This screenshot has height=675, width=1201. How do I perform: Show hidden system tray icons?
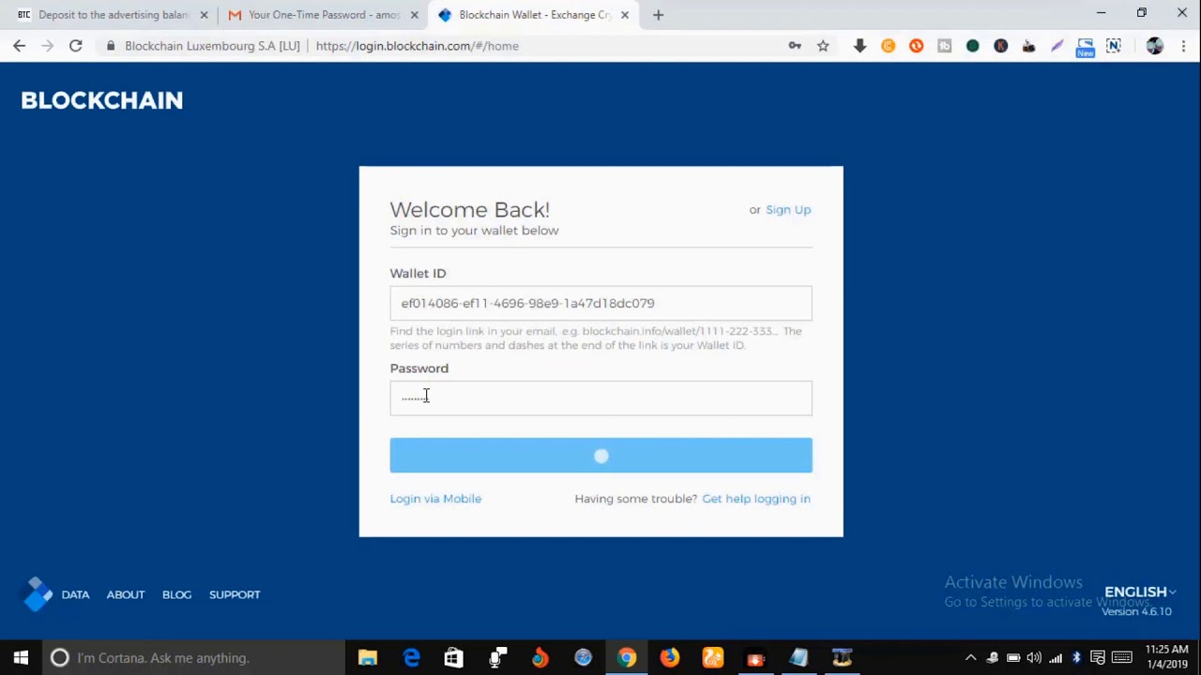[x=970, y=658]
